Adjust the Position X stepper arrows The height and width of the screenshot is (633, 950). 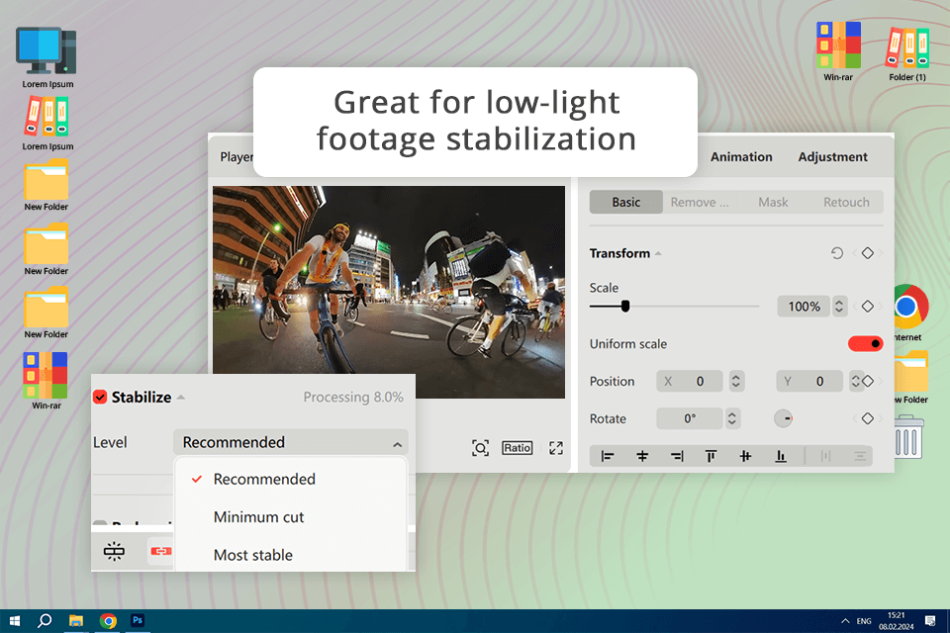[x=736, y=381]
